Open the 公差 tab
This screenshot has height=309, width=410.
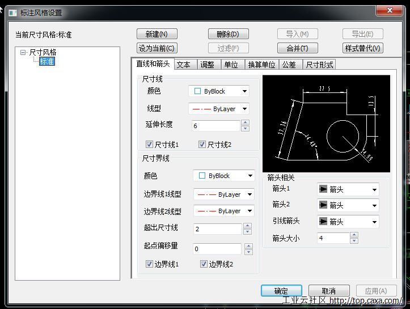(x=289, y=65)
